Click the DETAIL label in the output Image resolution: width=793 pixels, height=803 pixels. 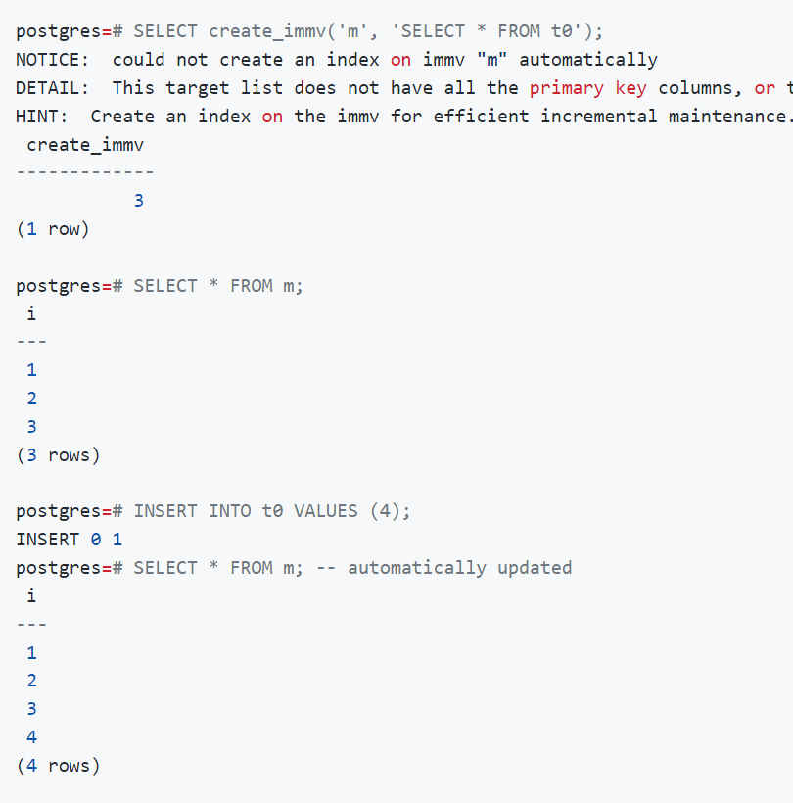[52, 88]
